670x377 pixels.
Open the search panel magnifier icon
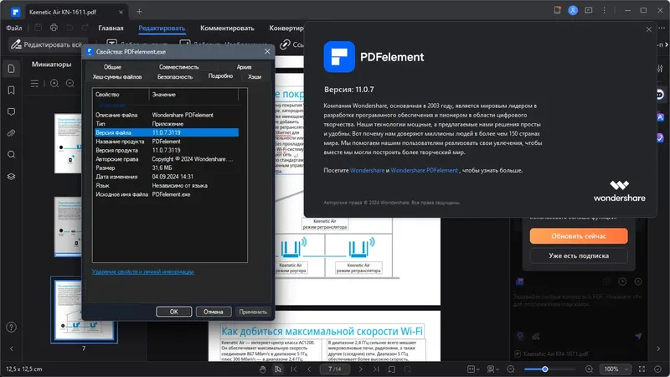click(x=12, y=155)
